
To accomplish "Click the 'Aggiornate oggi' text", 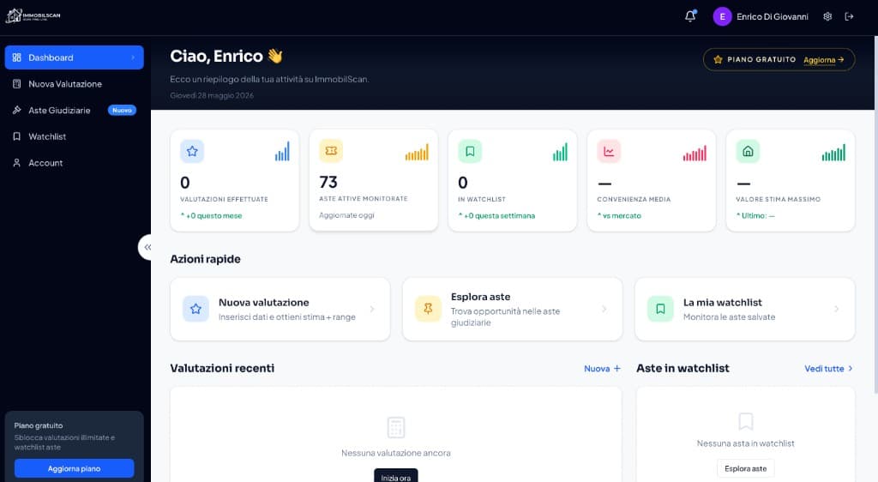I will pos(346,215).
